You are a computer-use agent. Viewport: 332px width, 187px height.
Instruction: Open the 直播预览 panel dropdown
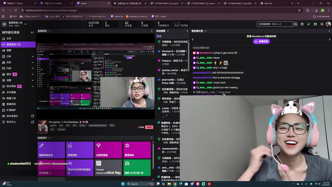[x=50, y=31]
